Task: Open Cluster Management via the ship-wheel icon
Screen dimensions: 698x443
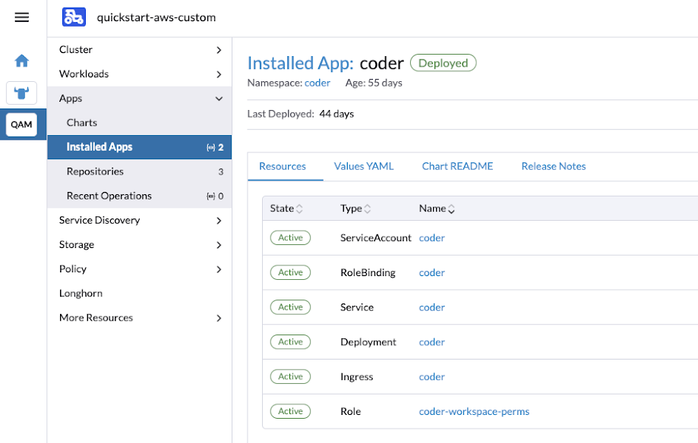Action: [x=21, y=93]
